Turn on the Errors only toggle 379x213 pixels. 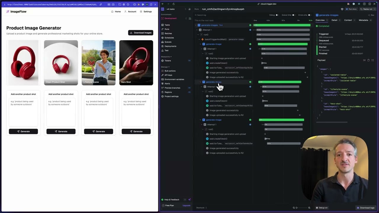[309, 15]
